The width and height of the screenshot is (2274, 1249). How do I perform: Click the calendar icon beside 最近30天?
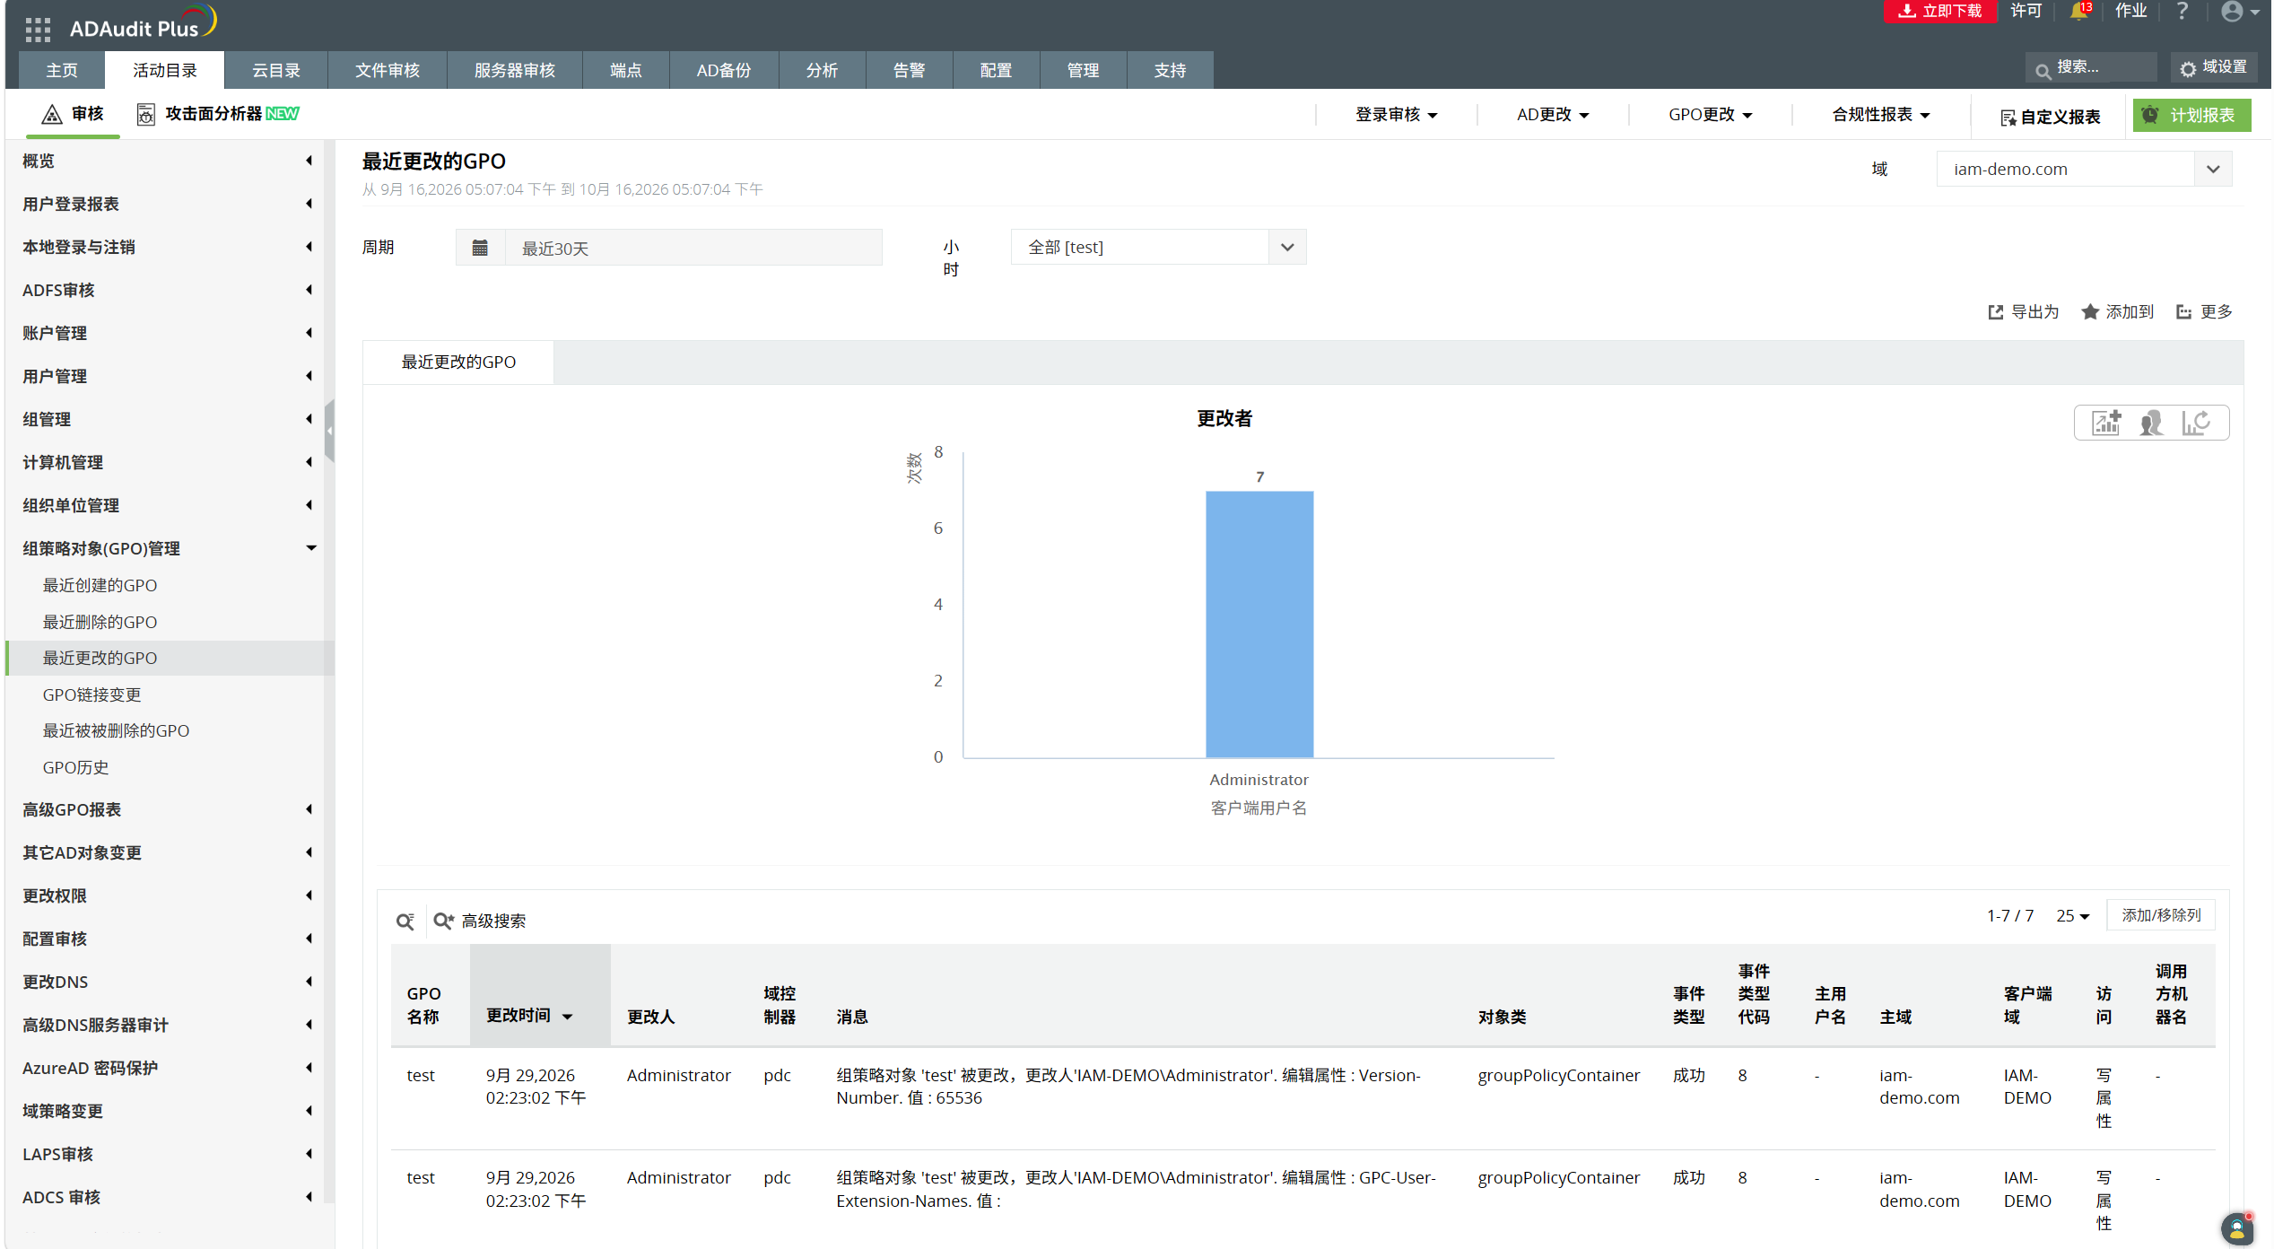coord(480,248)
